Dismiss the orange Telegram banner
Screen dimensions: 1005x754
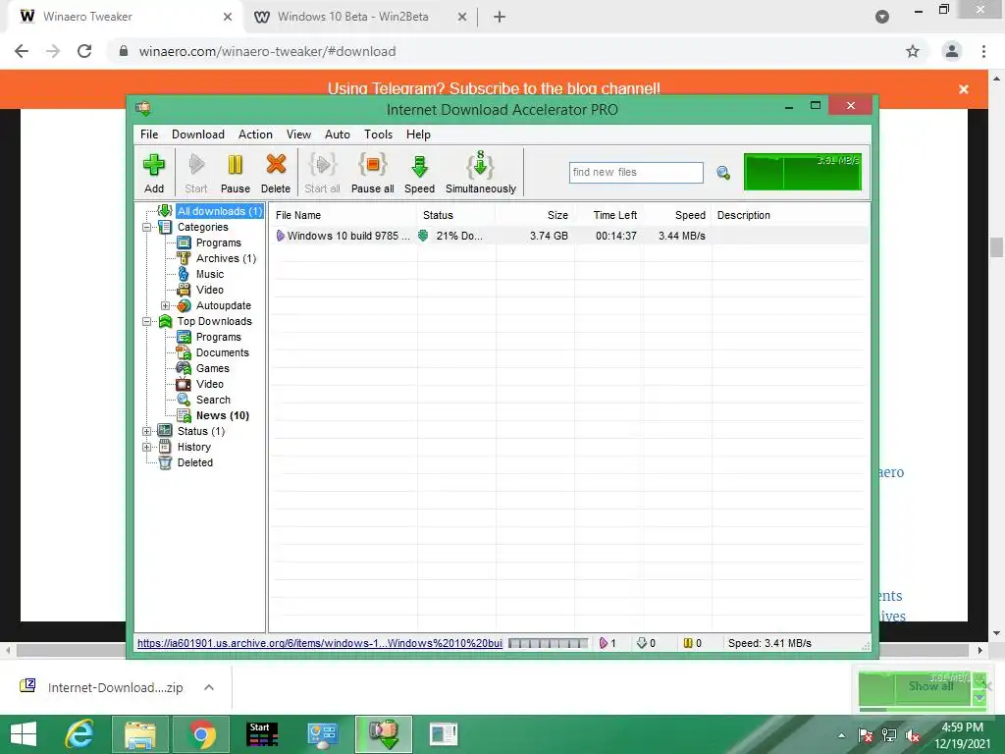964,89
